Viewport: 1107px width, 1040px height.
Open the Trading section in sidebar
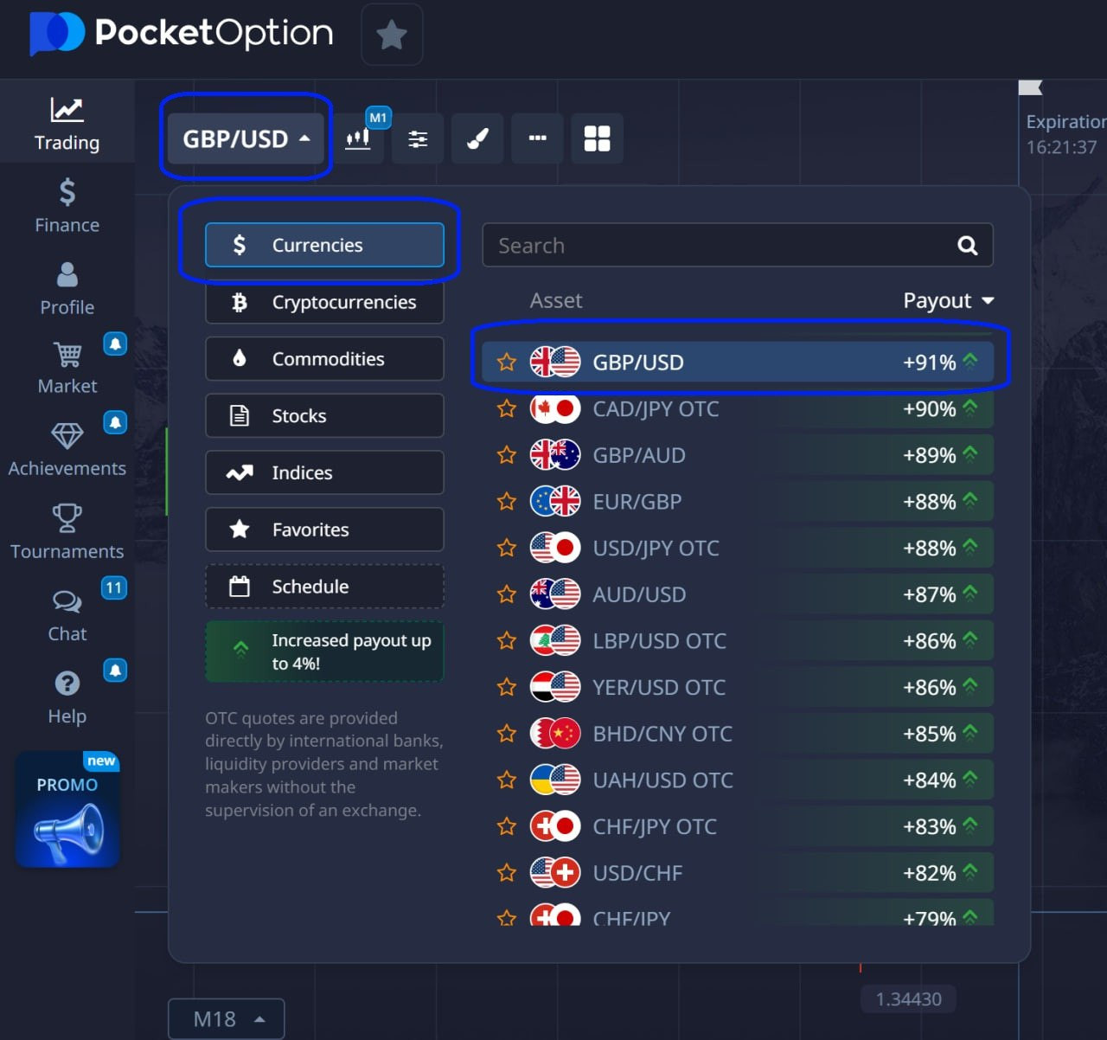point(67,123)
